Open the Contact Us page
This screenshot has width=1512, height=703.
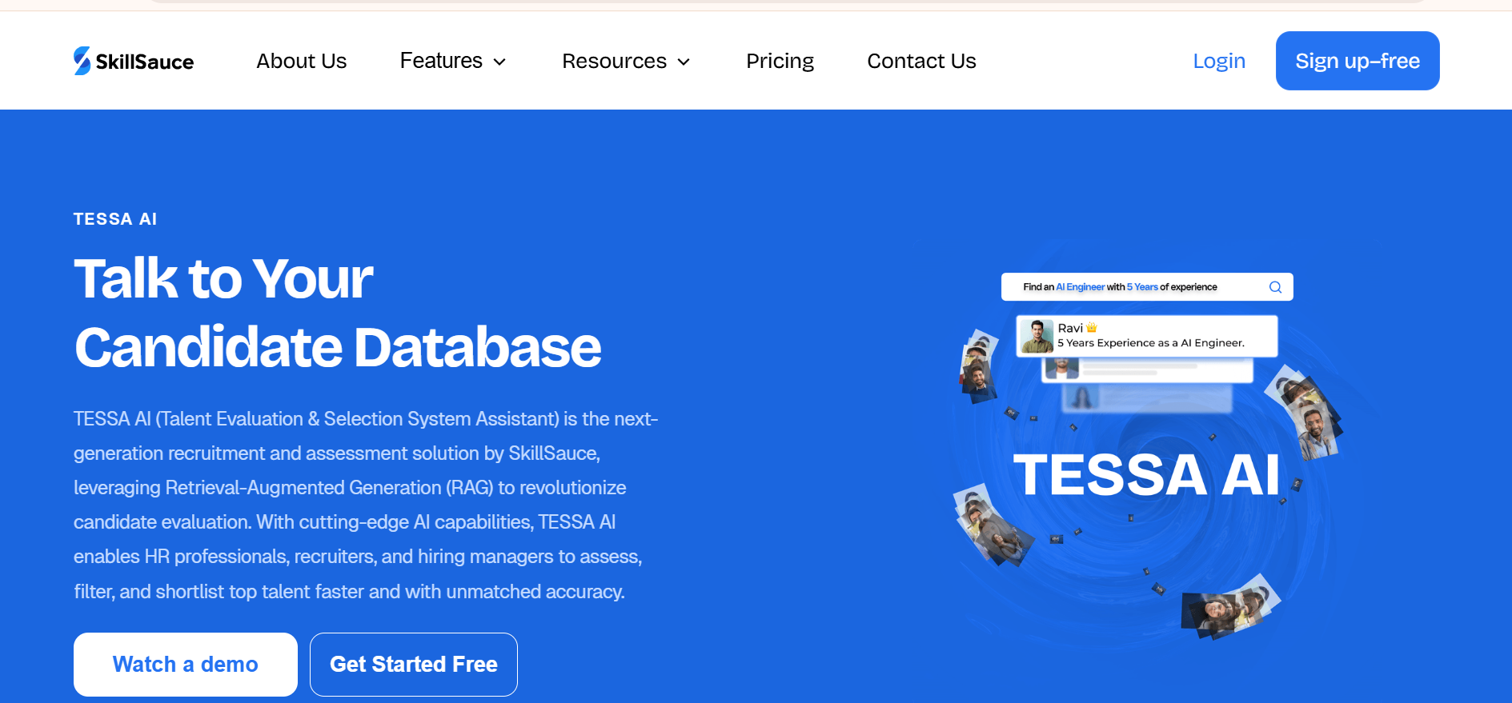(921, 61)
